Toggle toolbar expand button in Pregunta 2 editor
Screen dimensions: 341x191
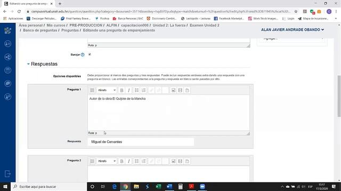click(x=92, y=161)
